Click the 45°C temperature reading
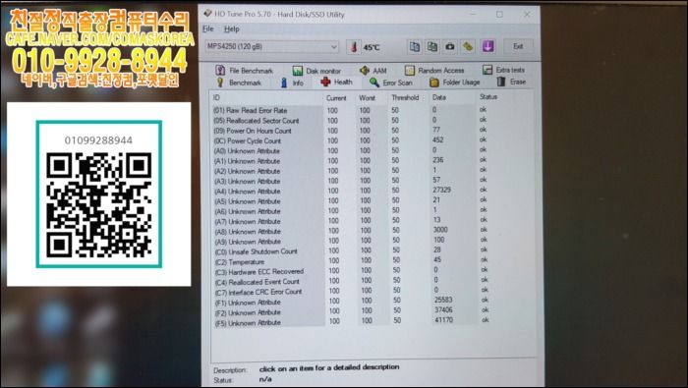Screen dimensions: 688x388 click(372, 47)
